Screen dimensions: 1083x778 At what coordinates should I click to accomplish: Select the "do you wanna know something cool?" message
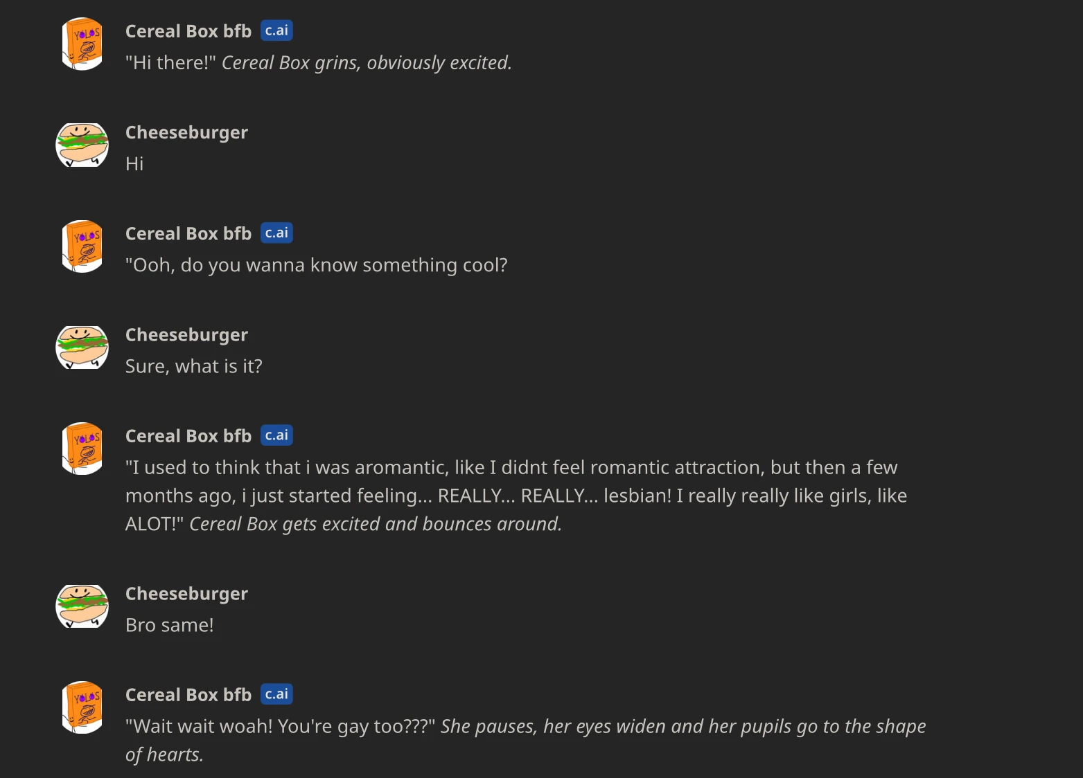coord(317,265)
